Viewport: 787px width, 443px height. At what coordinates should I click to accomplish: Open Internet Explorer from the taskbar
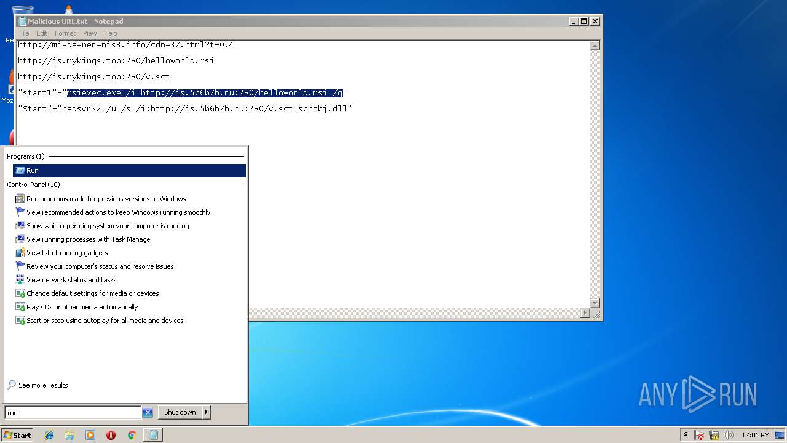(x=49, y=435)
